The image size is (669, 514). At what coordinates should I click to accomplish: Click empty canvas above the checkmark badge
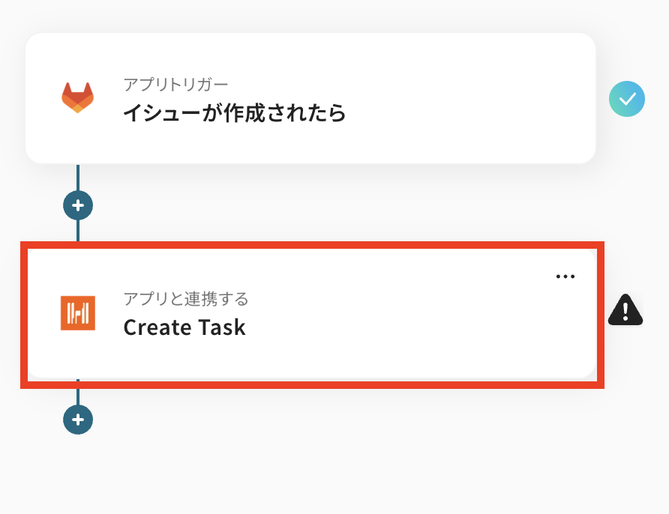click(x=627, y=37)
